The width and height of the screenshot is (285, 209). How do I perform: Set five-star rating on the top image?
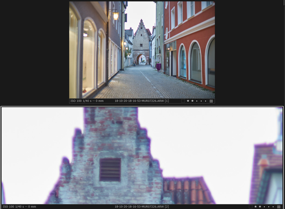click(206, 101)
